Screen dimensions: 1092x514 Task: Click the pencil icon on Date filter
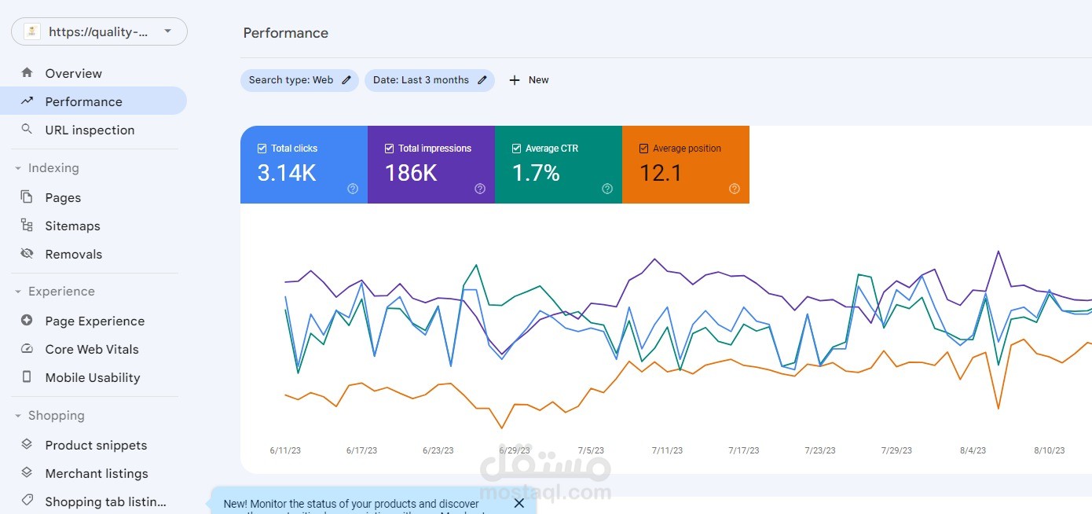(482, 80)
